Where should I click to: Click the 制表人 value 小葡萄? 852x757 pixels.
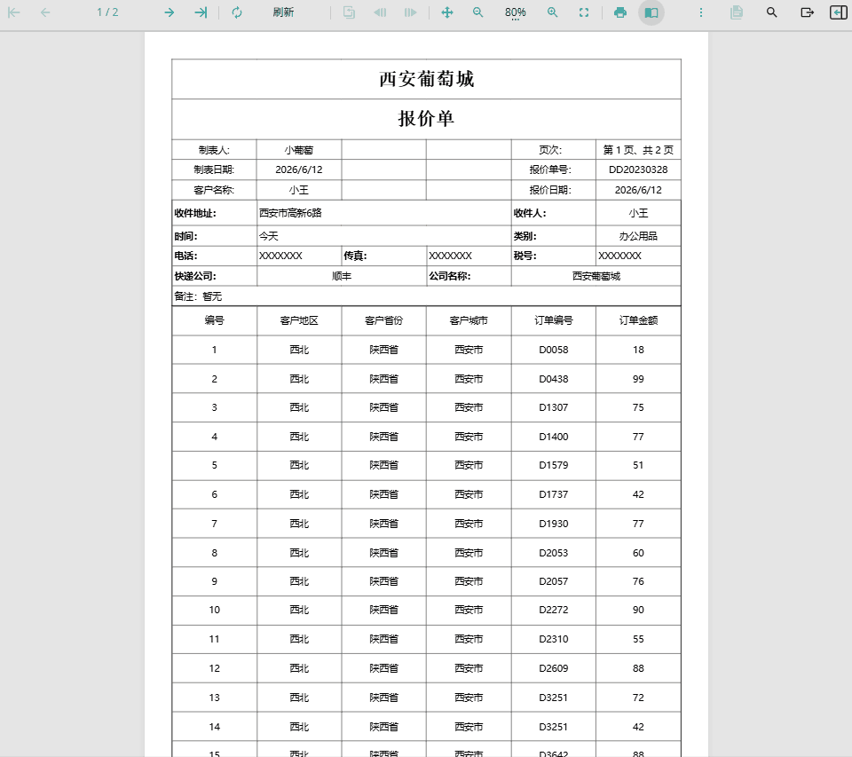[299, 150]
